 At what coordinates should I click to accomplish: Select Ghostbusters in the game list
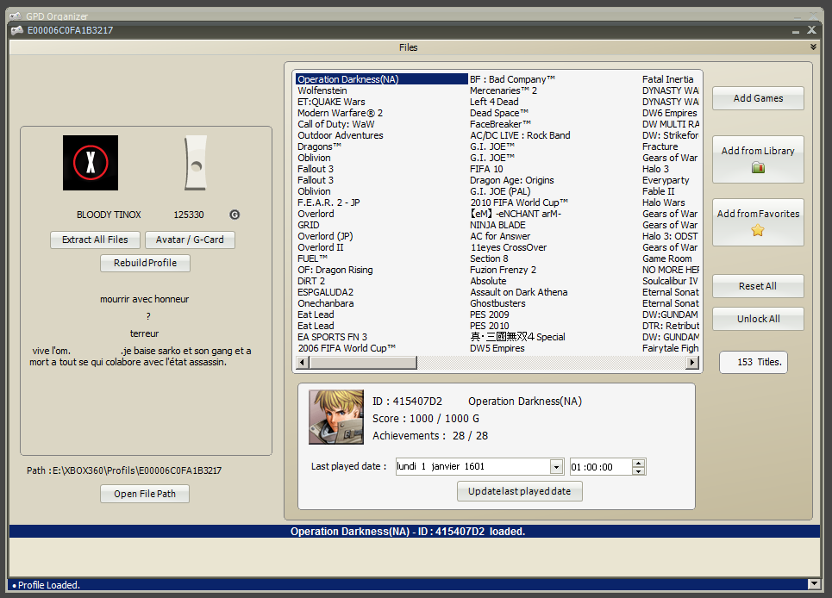coord(497,303)
